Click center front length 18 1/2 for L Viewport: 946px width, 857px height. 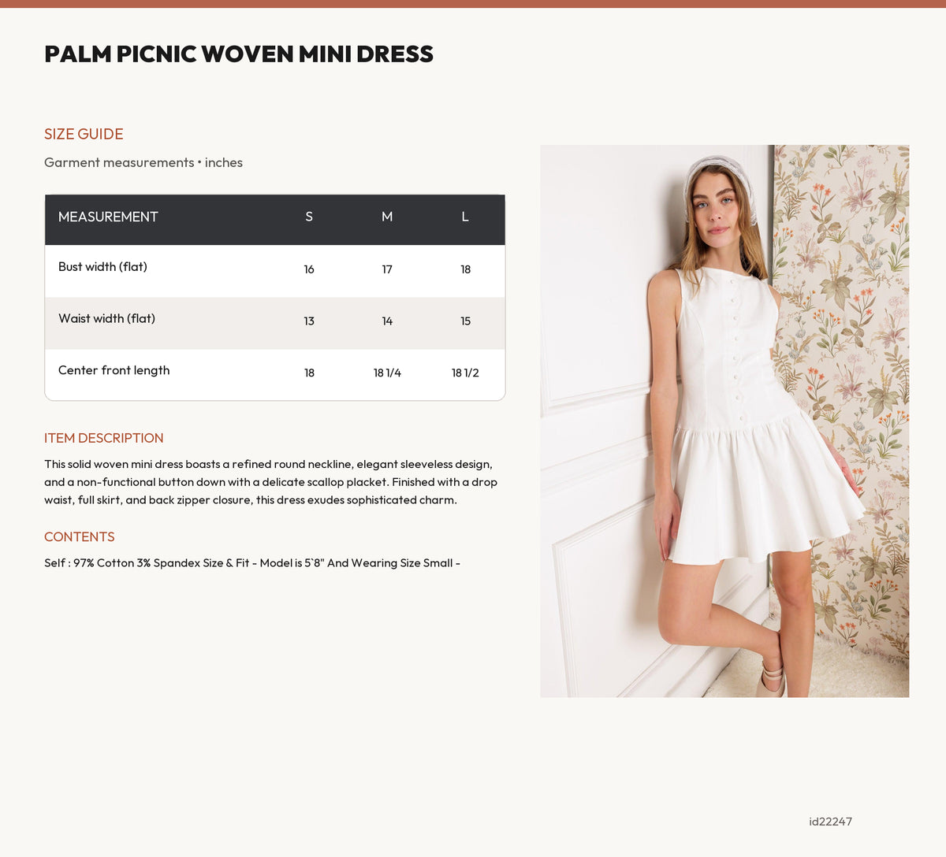click(x=465, y=373)
